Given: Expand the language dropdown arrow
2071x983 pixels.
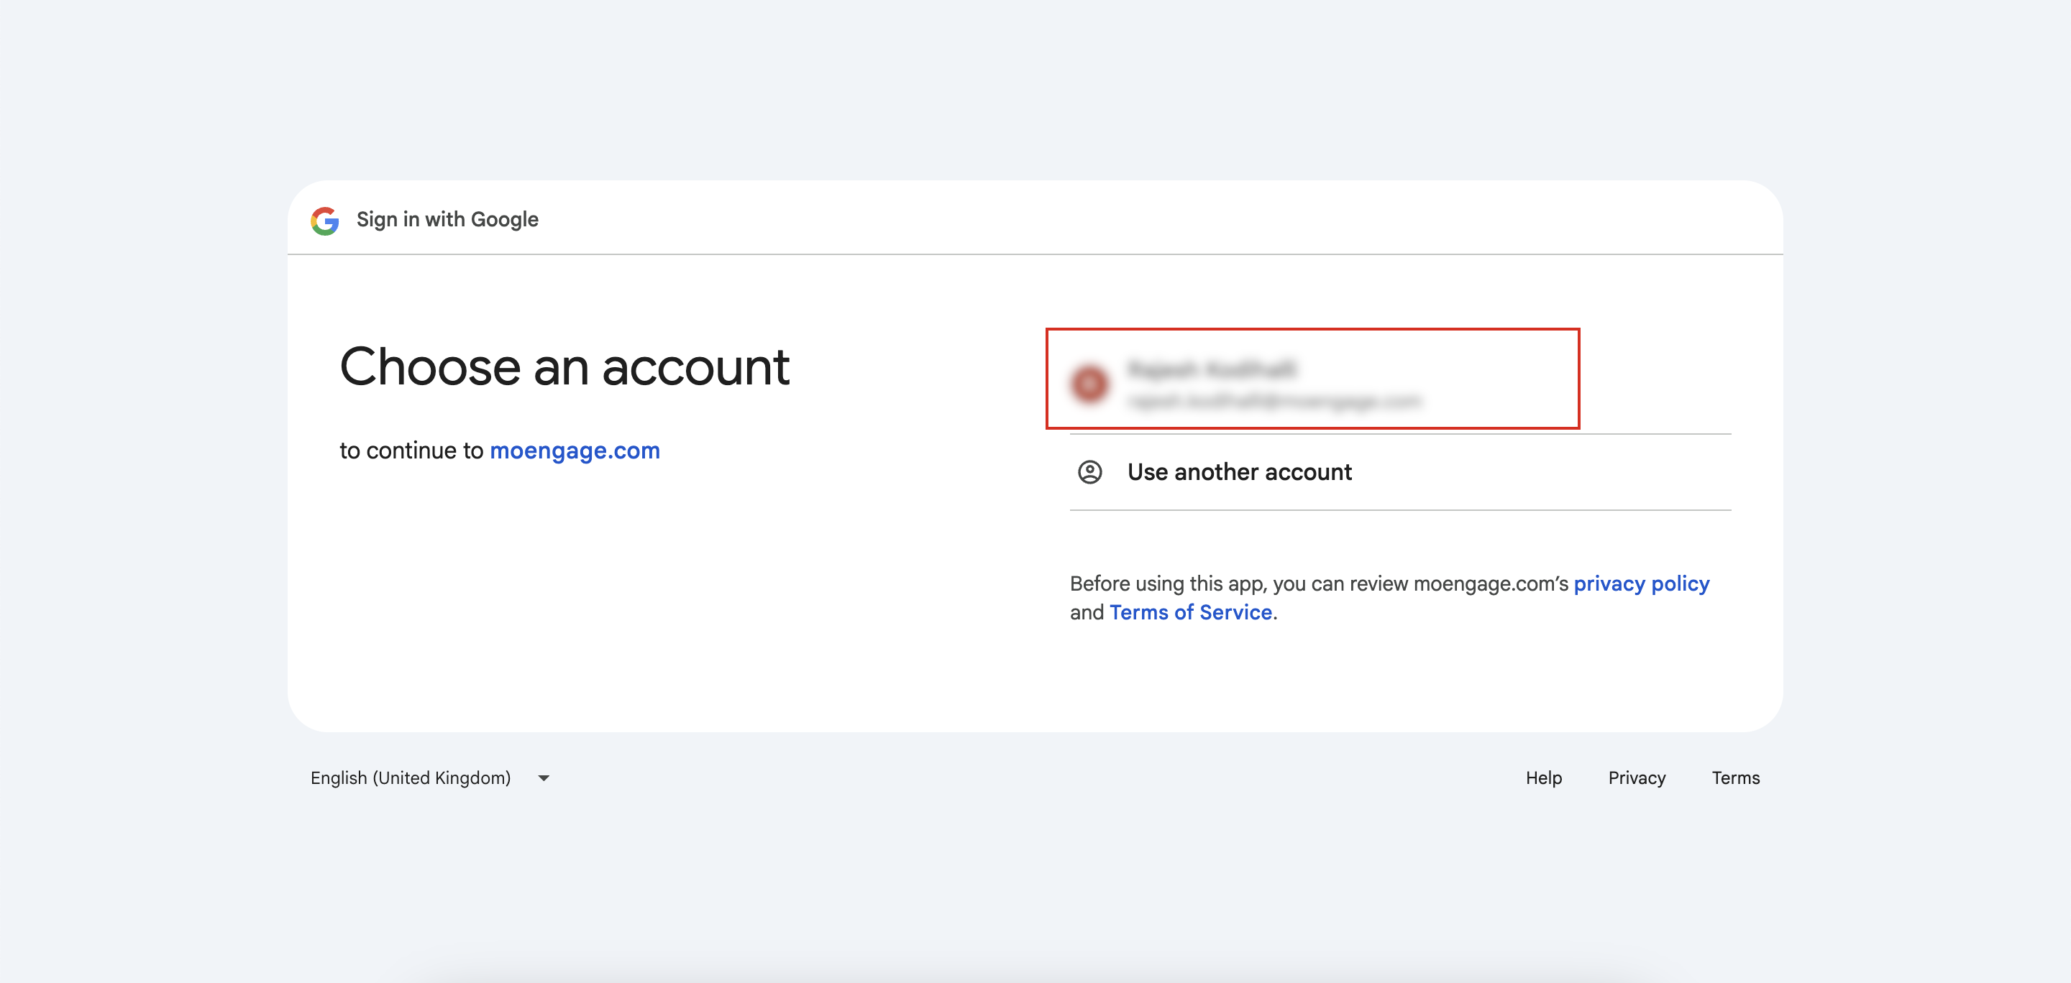Looking at the screenshot, I should click(x=544, y=777).
